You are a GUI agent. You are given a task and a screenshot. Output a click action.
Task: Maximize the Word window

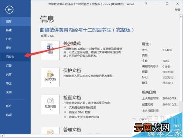click(167, 4)
